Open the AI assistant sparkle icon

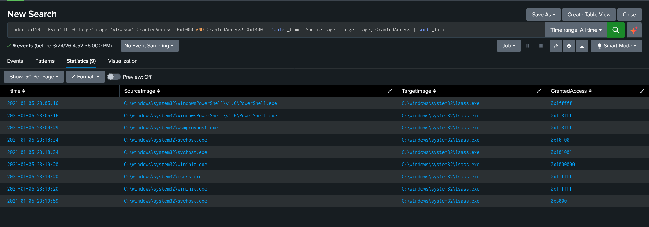(x=634, y=30)
